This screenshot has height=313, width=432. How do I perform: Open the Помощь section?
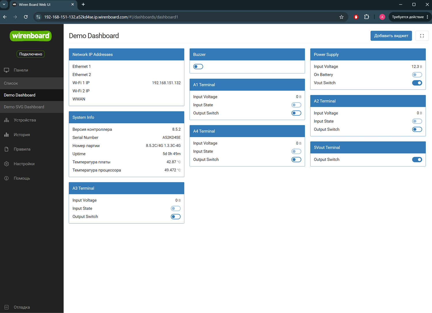coord(32,178)
